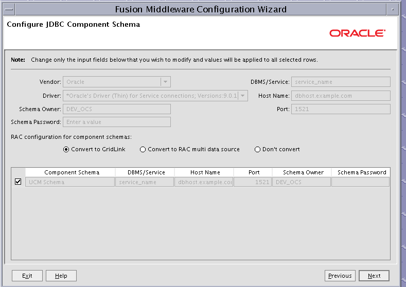The image size is (406, 287).
Task: Click the Host Name column header
Action: coord(204,172)
